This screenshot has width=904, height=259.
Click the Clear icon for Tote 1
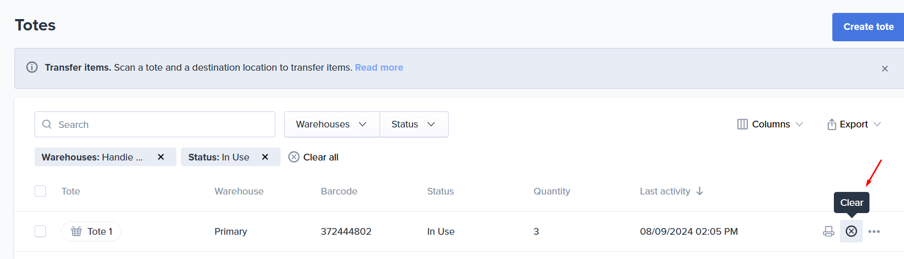pos(851,231)
